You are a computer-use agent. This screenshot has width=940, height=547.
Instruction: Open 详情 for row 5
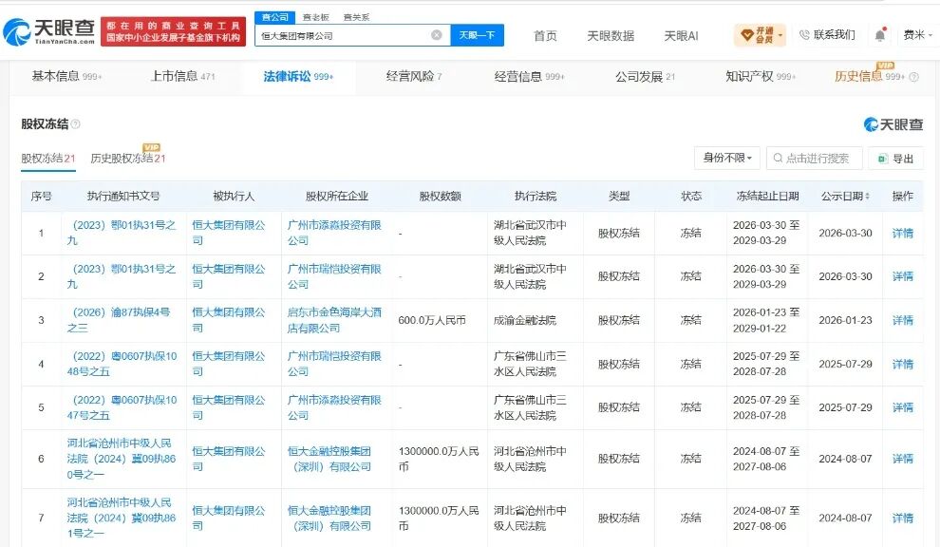903,407
